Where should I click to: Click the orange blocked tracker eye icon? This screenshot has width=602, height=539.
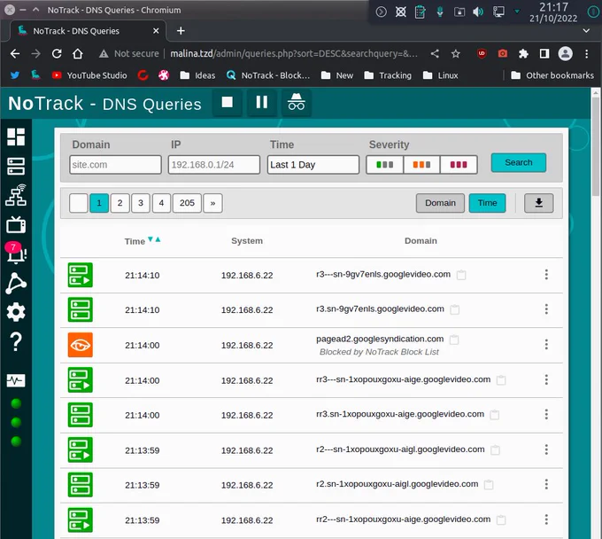[x=81, y=345]
